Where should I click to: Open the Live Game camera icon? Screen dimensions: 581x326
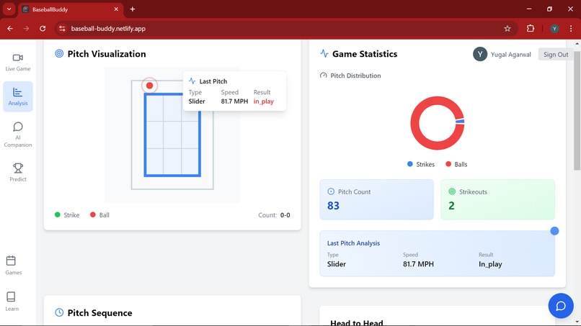point(18,58)
